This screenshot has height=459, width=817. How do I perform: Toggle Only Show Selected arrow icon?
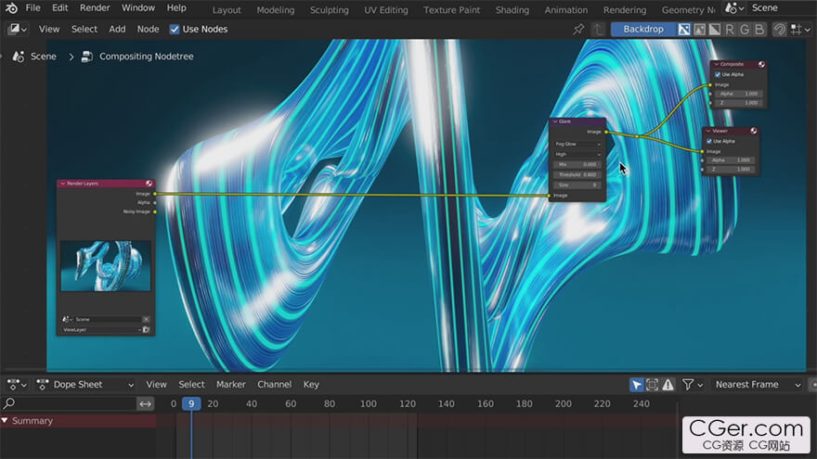point(636,385)
